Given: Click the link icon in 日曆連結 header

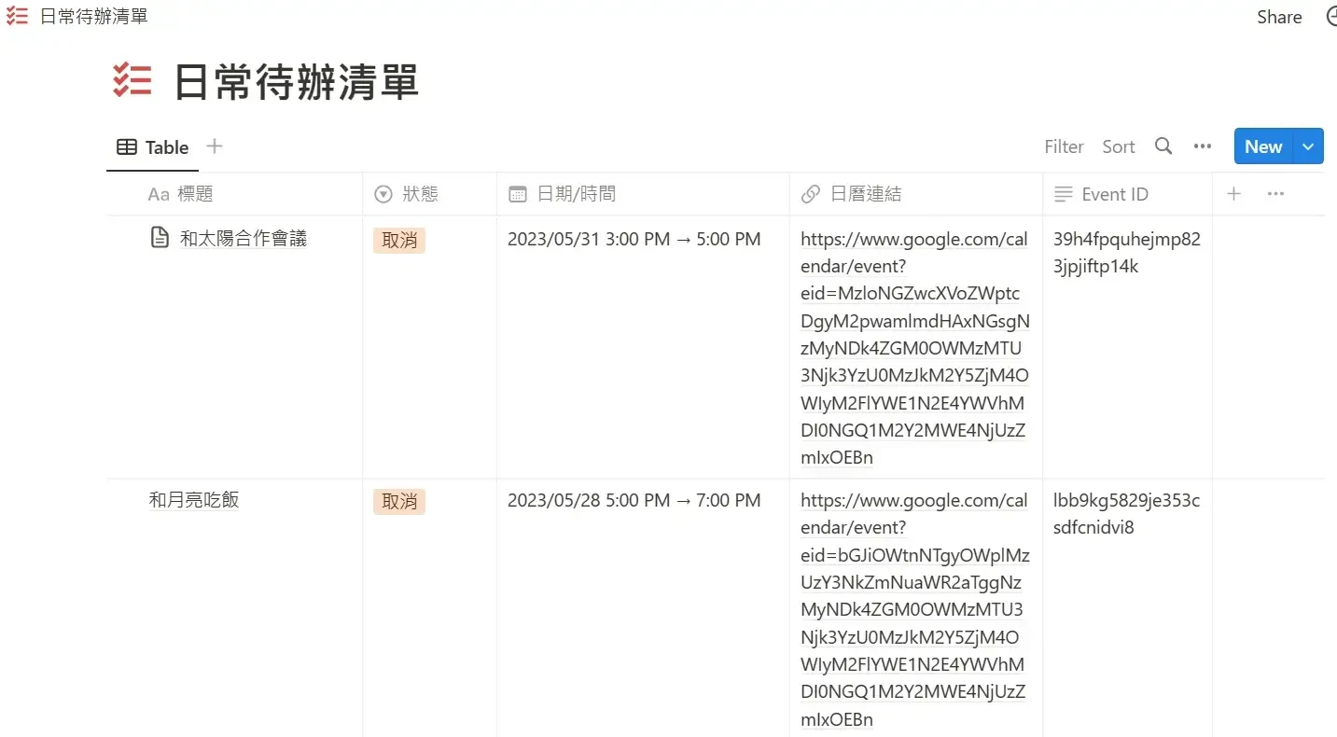Looking at the screenshot, I should [x=811, y=194].
